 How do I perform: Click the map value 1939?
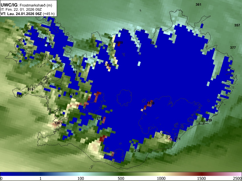[151, 103]
